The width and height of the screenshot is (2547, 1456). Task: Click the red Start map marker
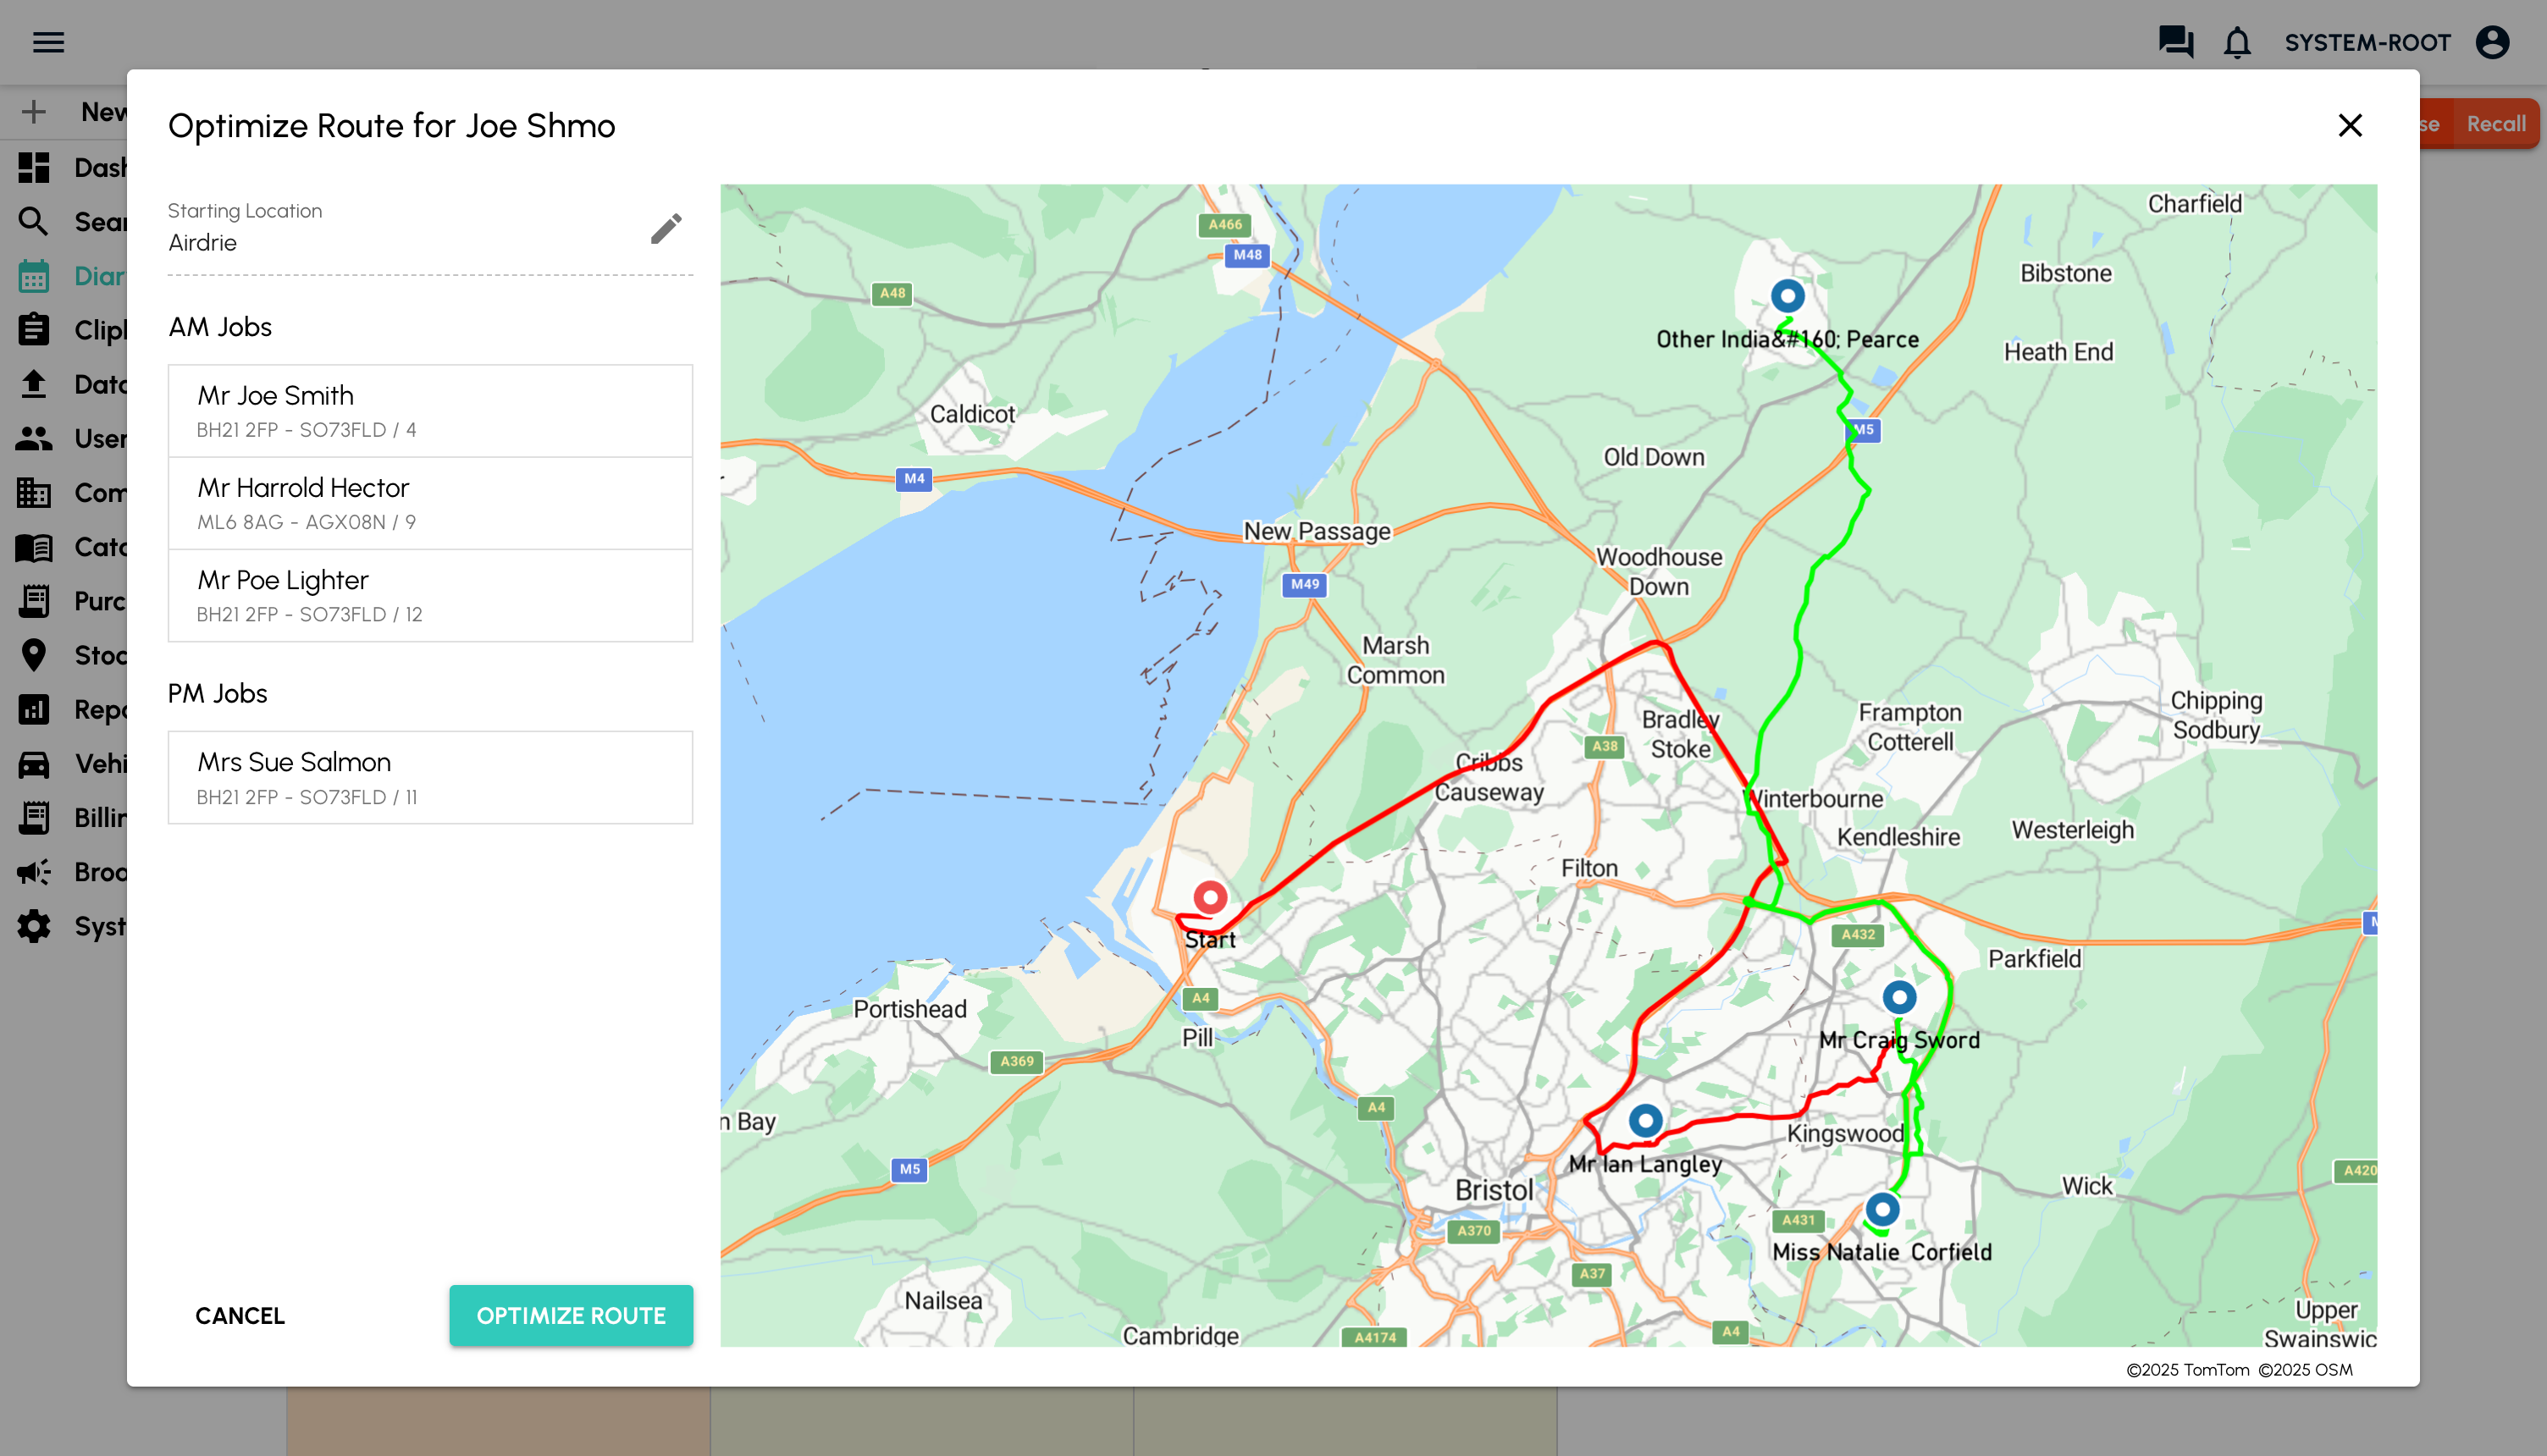[1210, 897]
